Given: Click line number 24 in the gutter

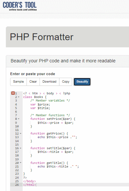Looking at the screenshot, I should pos(17,178).
